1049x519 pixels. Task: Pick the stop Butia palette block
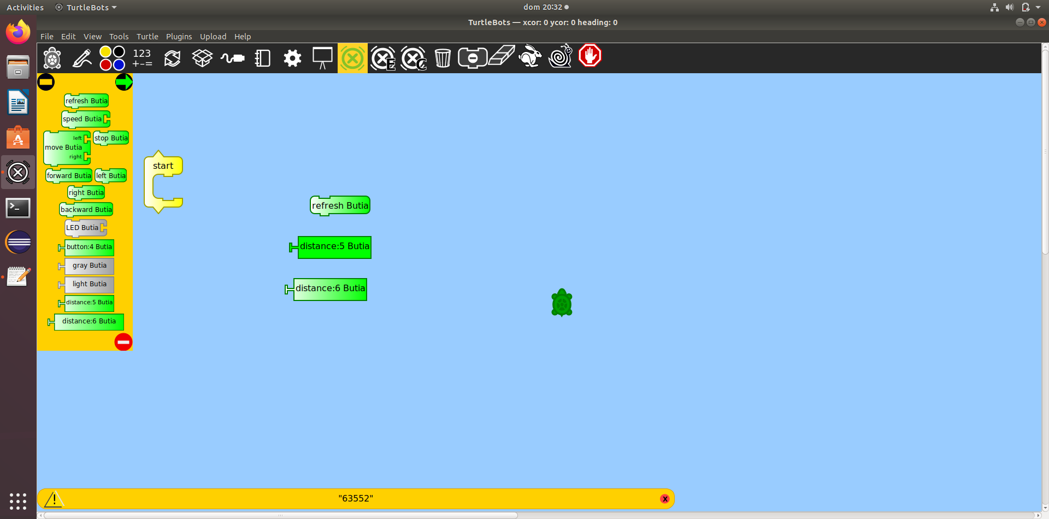tap(111, 138)
